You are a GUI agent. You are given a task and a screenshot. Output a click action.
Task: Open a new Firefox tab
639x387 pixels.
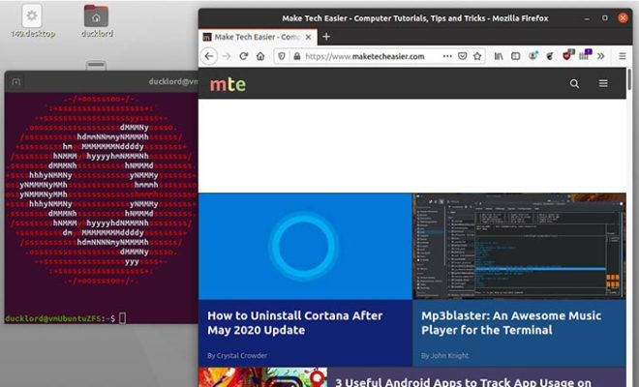[326, 37]
